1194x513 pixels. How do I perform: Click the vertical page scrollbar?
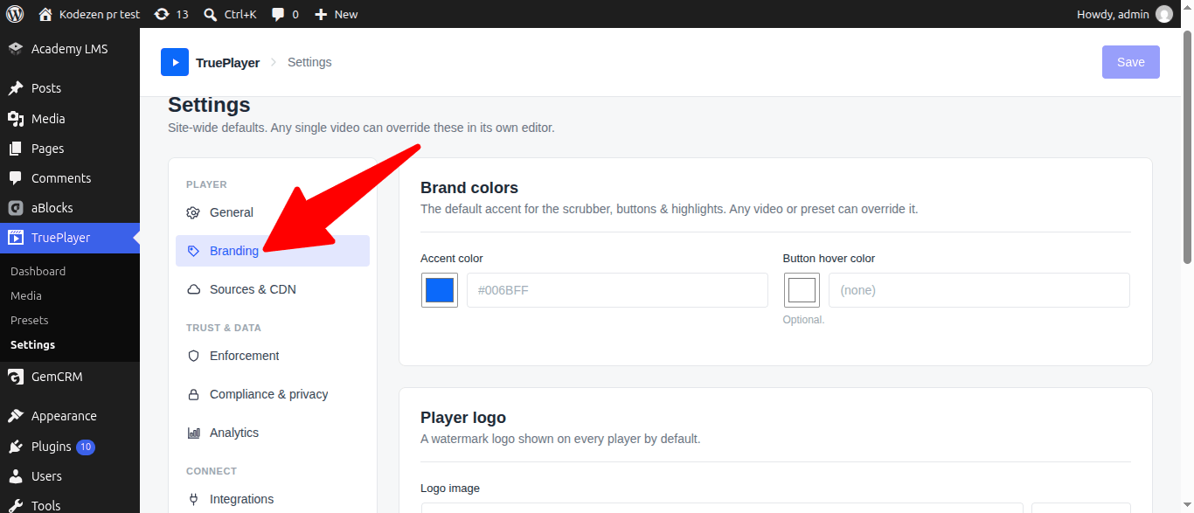tap(1187, 149)
